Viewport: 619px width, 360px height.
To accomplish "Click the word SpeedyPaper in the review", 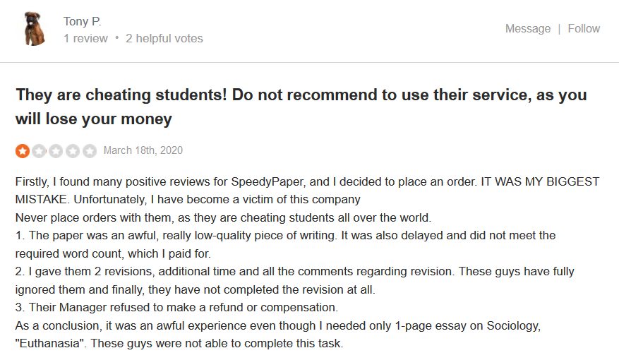I will point(268,181).
